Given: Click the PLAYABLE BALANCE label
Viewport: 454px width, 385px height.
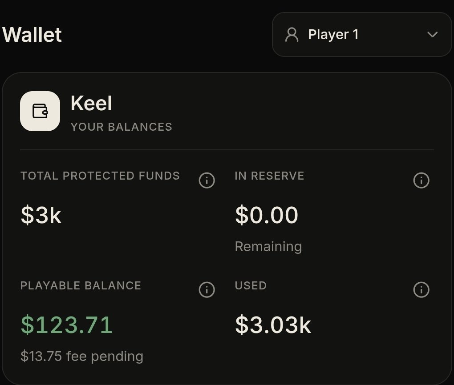Looking at the screenshot, I should pos(81,286).
